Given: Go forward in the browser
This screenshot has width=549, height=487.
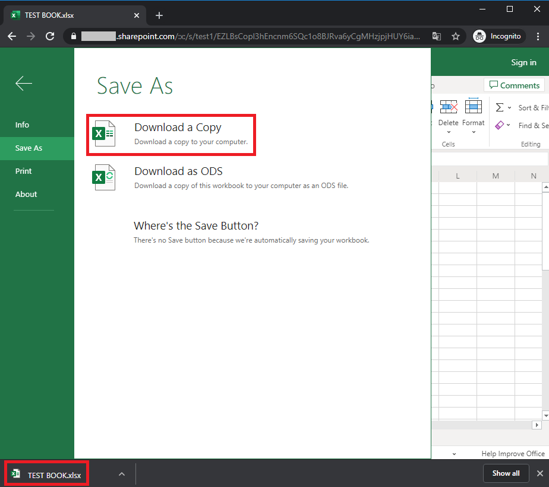Looking at the screenshot, I should tap(31, 36).
